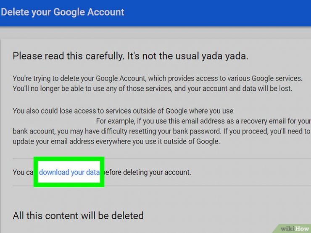
Task: Click the "Please read this carefully" heading
Action: (x=130, y=55)
